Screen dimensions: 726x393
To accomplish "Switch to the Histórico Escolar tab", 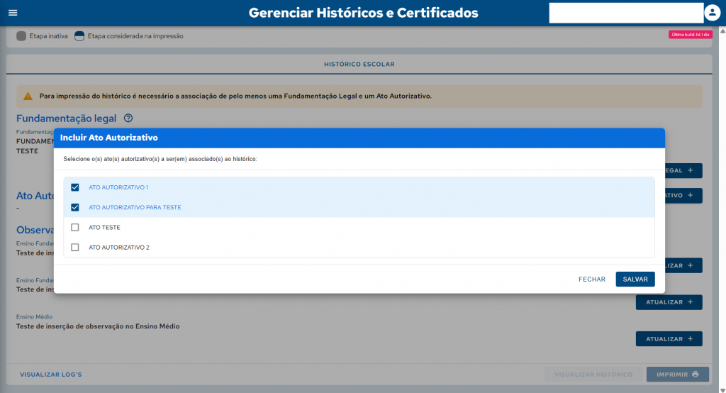I will [359, 65].
